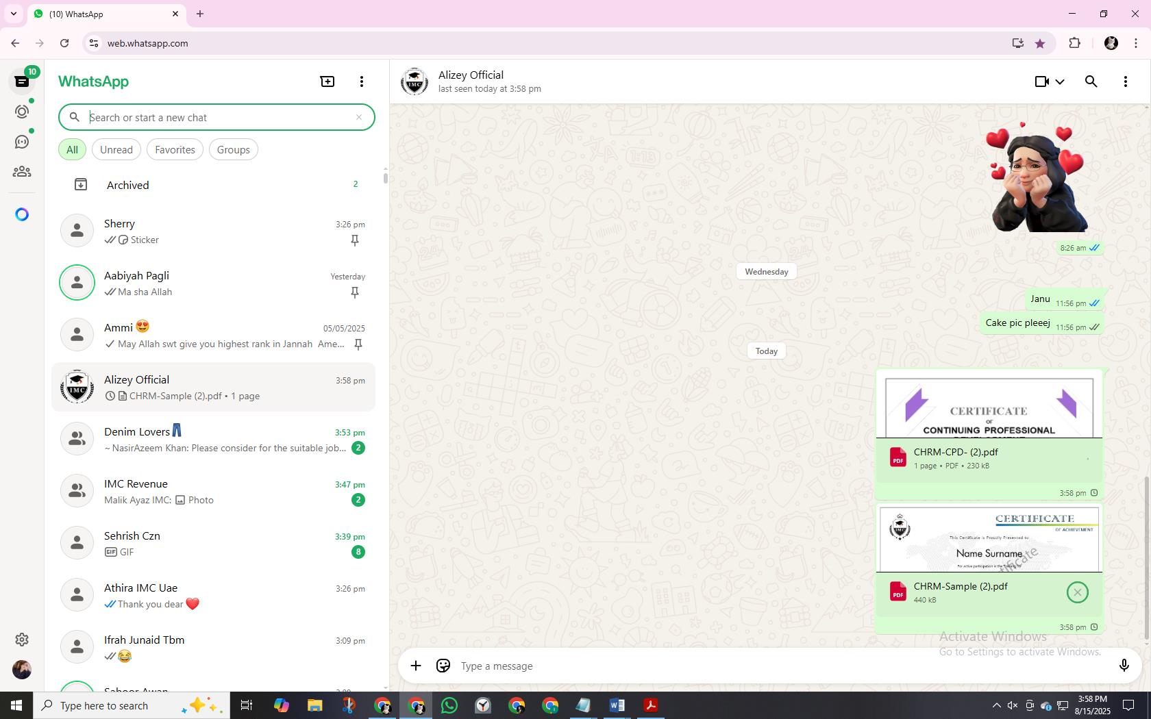Open the Status icon in the left rail
The image size is (1151, 719).
[22, 112]
